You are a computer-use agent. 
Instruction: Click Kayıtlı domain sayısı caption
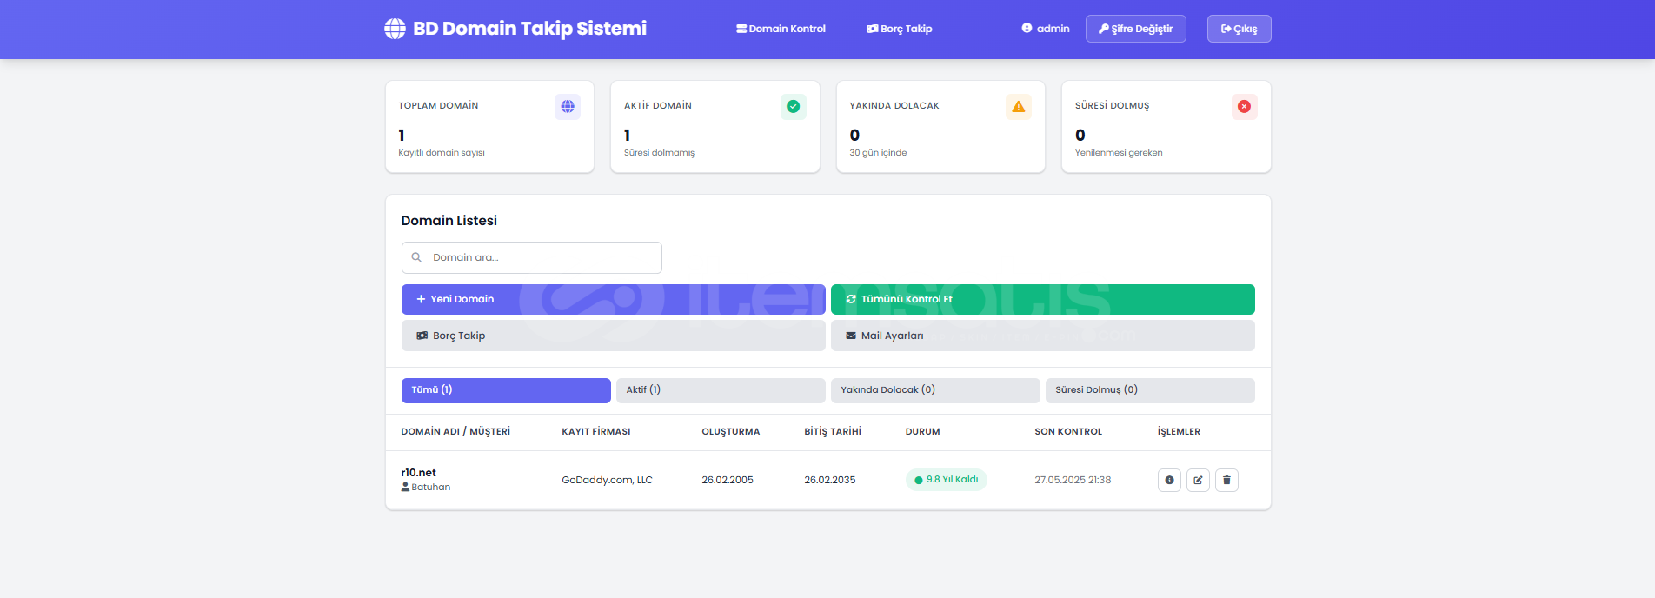pos(442,153)
